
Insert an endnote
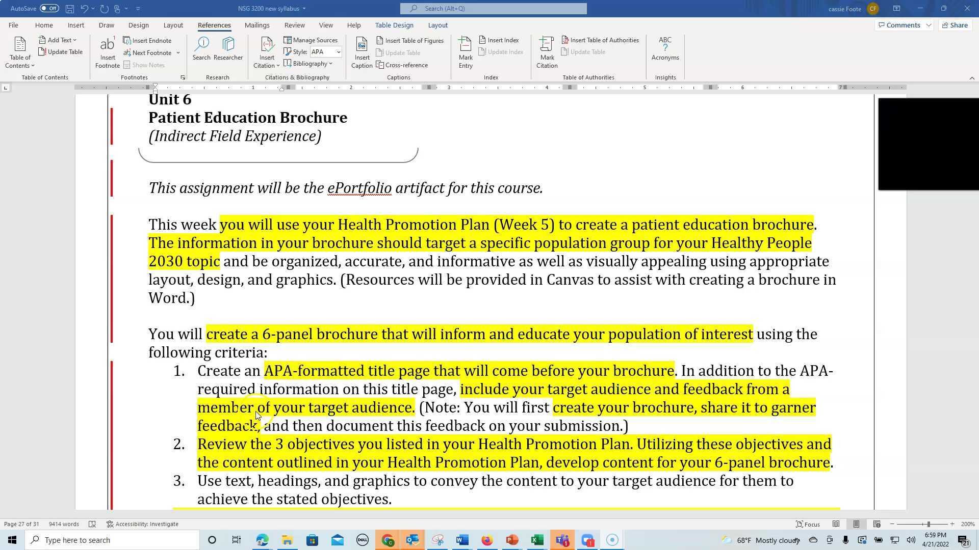(148, 40)
